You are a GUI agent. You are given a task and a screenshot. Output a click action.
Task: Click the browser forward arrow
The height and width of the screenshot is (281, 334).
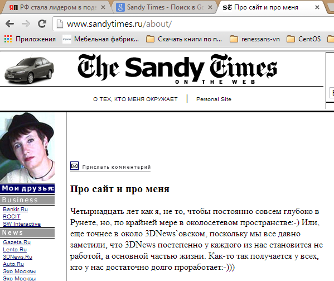point(26,23)
